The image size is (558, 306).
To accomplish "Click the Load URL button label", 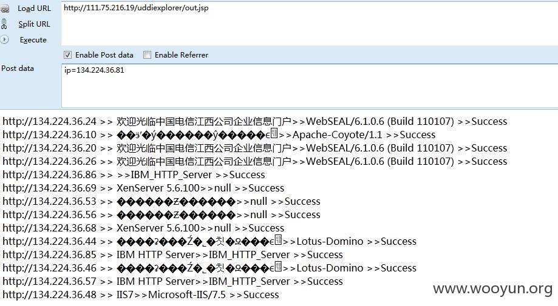I will click(x=34, y=8).
